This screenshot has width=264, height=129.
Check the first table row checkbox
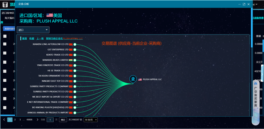pos(5,44)
